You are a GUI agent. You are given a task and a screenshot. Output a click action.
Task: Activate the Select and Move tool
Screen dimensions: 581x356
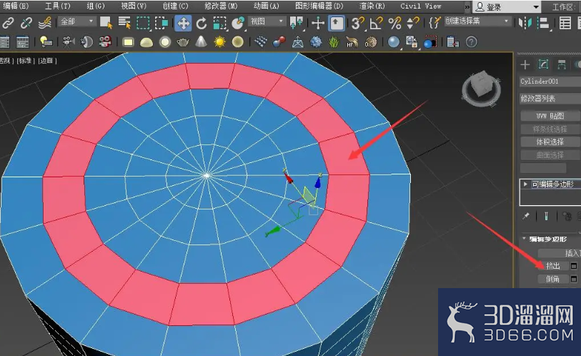pos(183,23)
